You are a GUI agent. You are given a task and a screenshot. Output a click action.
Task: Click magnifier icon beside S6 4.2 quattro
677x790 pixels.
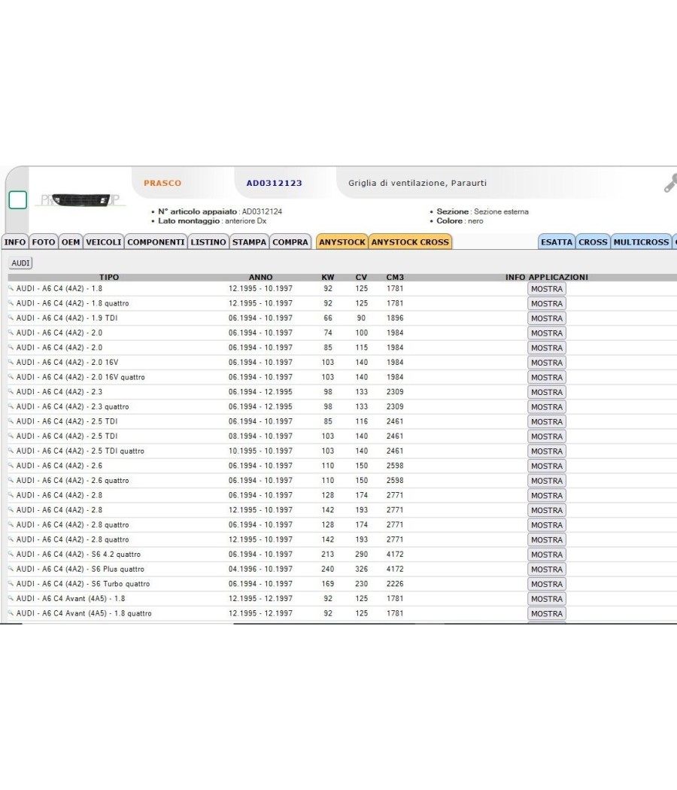coord(11,554)
